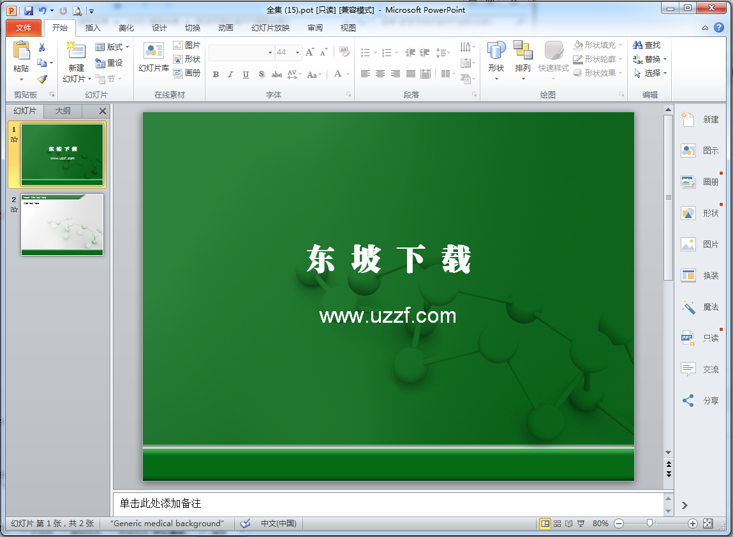Toggle Align Left paragraph button
733x537 pixels.
pos(366,74)
